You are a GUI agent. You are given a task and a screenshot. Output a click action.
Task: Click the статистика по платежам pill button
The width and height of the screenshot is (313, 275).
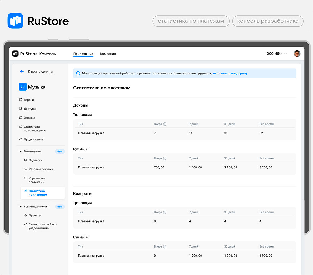191,21
